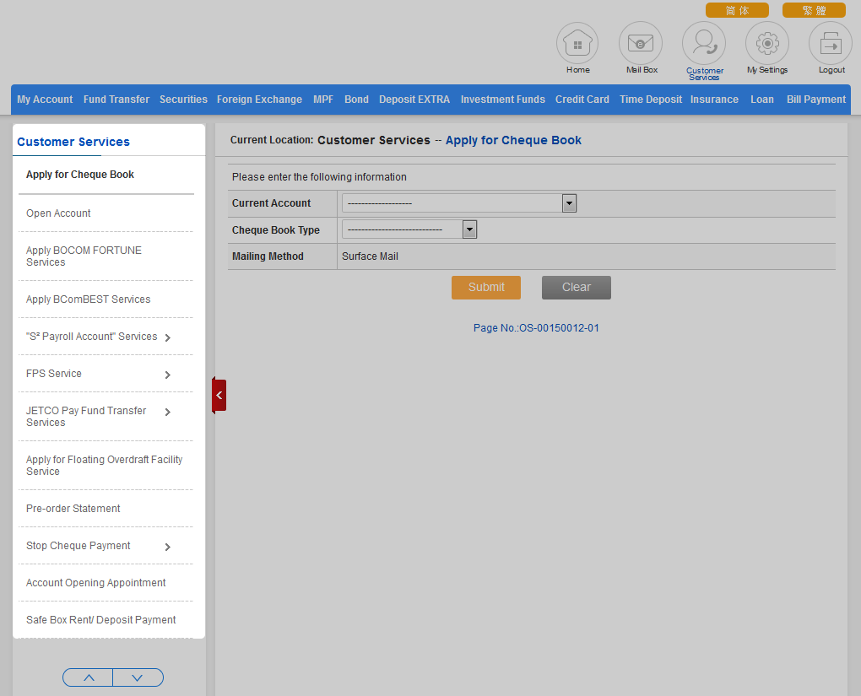Open the Mail Box icon

(641, 44)
